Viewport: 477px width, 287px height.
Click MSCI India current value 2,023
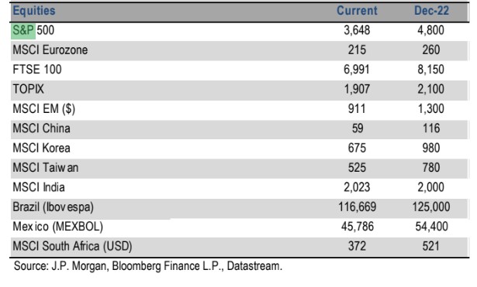pyautogui.click(x=357, y=187)
